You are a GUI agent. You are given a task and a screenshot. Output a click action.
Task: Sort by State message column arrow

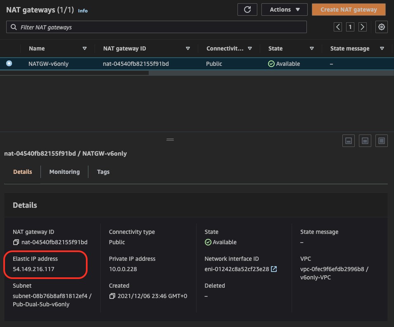point(382,48)
